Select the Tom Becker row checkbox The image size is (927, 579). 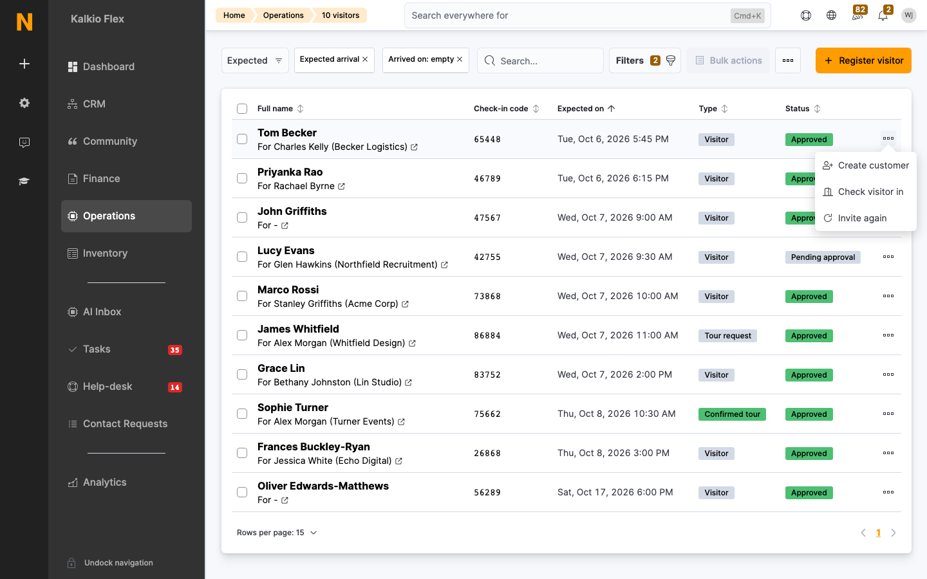tap(242, 139)
